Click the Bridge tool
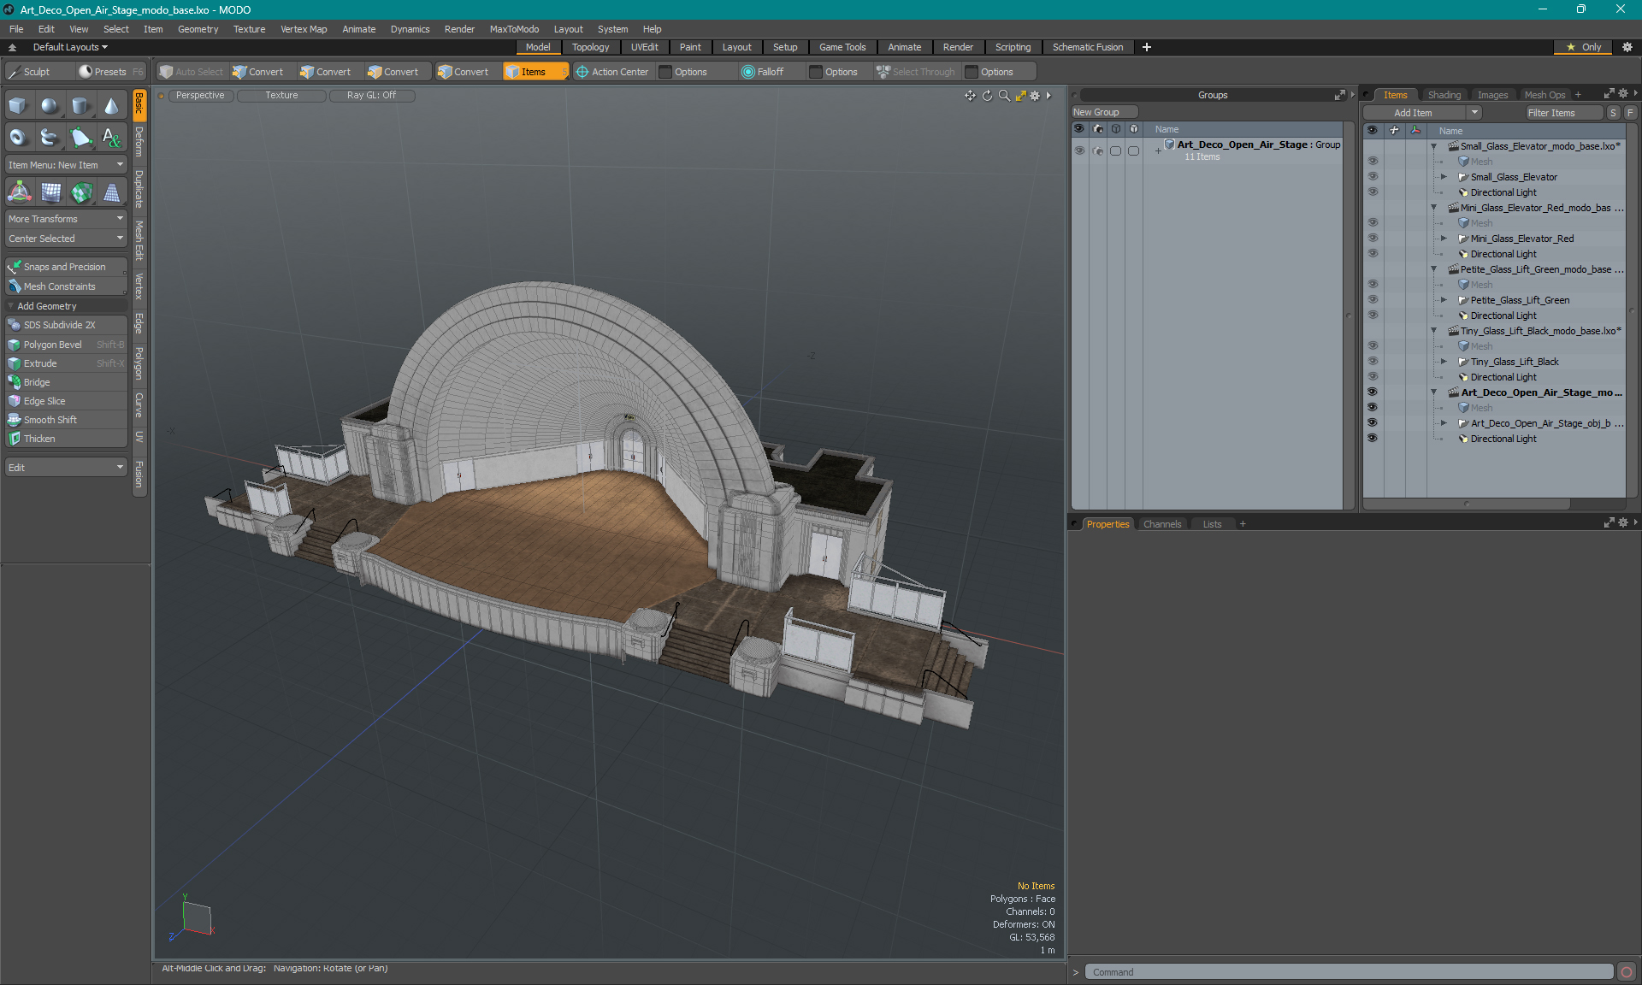Screen dimensions: 1642x985 pyautogui.click(x=66, y=382)
